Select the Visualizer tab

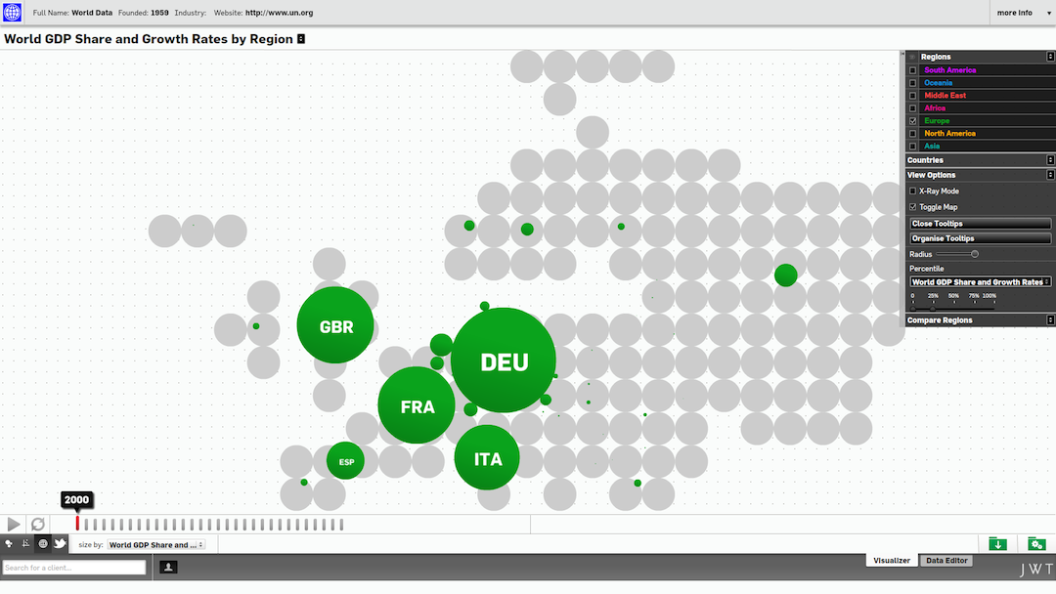(891, 561)
